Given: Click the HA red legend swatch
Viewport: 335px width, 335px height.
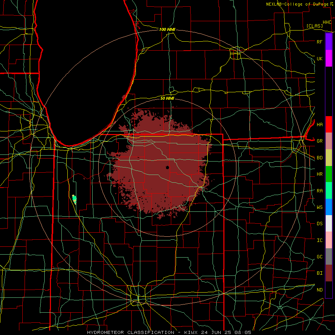Looking at the screenshot, I should 329,124.
